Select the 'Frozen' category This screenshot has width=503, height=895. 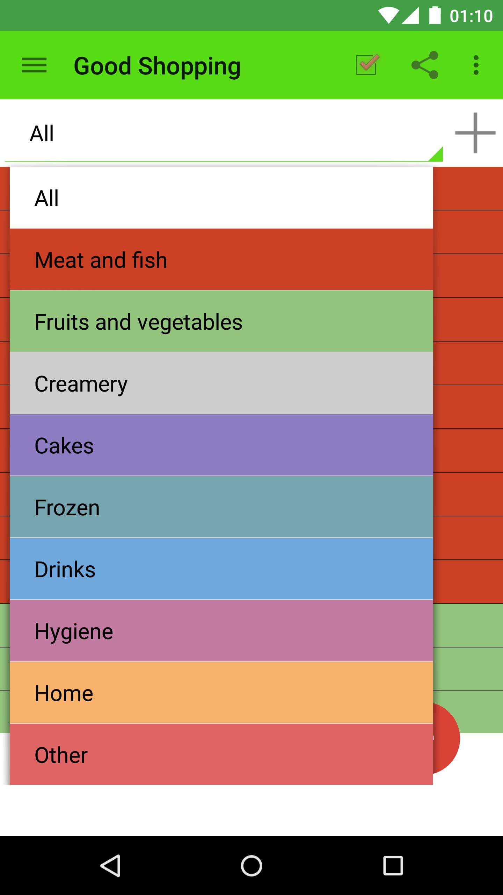(x=221, y=507)
